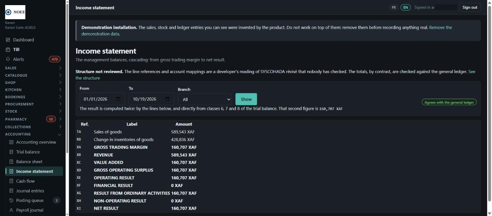Viewport: 492px width, 216px height.
Task: Click the Journal entries icon
Action: (x=11, y=191)
